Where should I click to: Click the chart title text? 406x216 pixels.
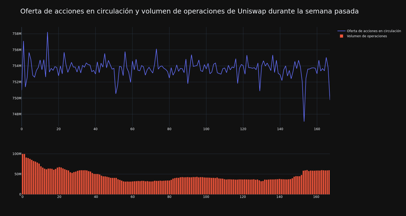click(189, 11)
